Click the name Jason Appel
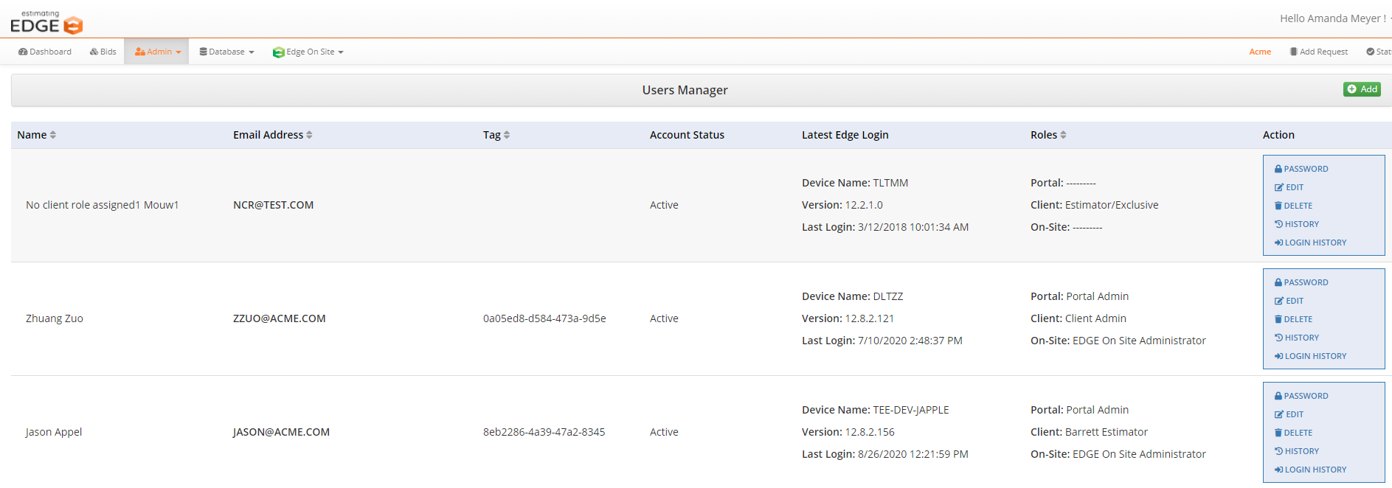 (54, 432)
